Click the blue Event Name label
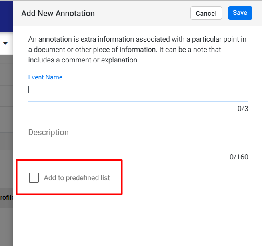Screen dimensions: 262x246 [x=45, y=77]
